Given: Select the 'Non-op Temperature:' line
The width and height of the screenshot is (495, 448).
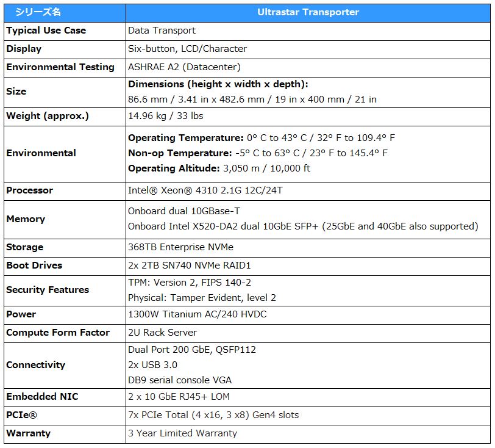Looking at the screenshot, I should click(x=258, y=153).
